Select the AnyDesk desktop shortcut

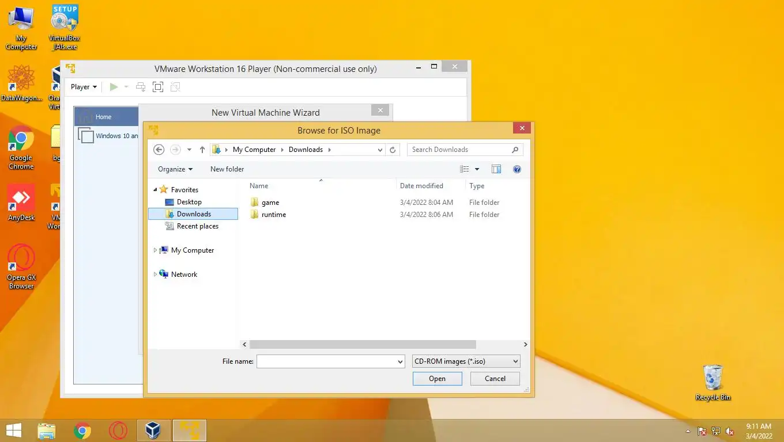coord(21,203)
